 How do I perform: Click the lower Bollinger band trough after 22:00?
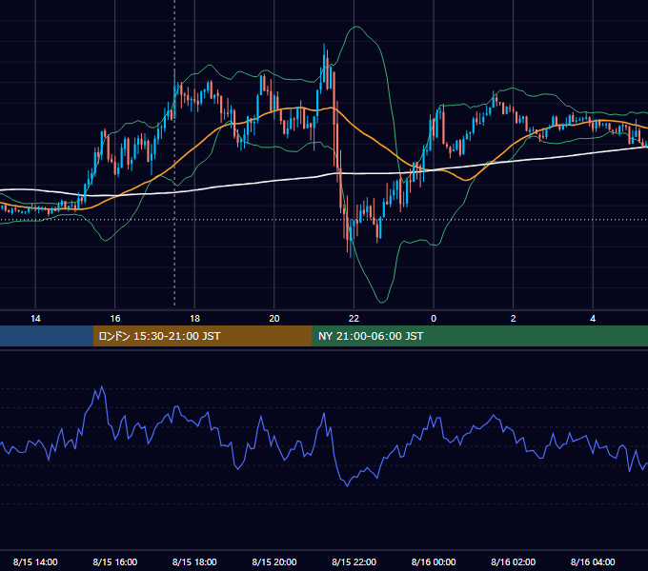(x=381, y=302)
